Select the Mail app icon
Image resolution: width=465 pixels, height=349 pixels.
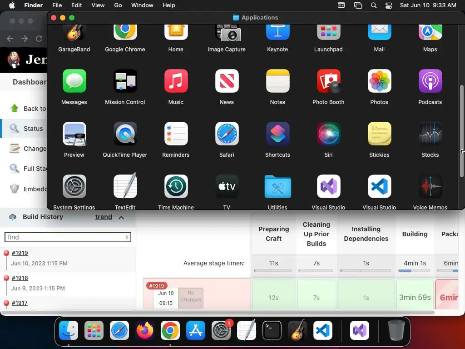pyautogui.click(x=379, y=33)
